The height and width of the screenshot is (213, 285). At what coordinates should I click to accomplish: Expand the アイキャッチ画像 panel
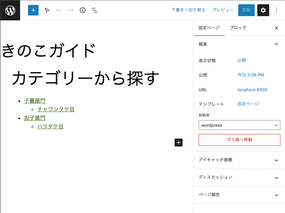click(x=239, y=160)
